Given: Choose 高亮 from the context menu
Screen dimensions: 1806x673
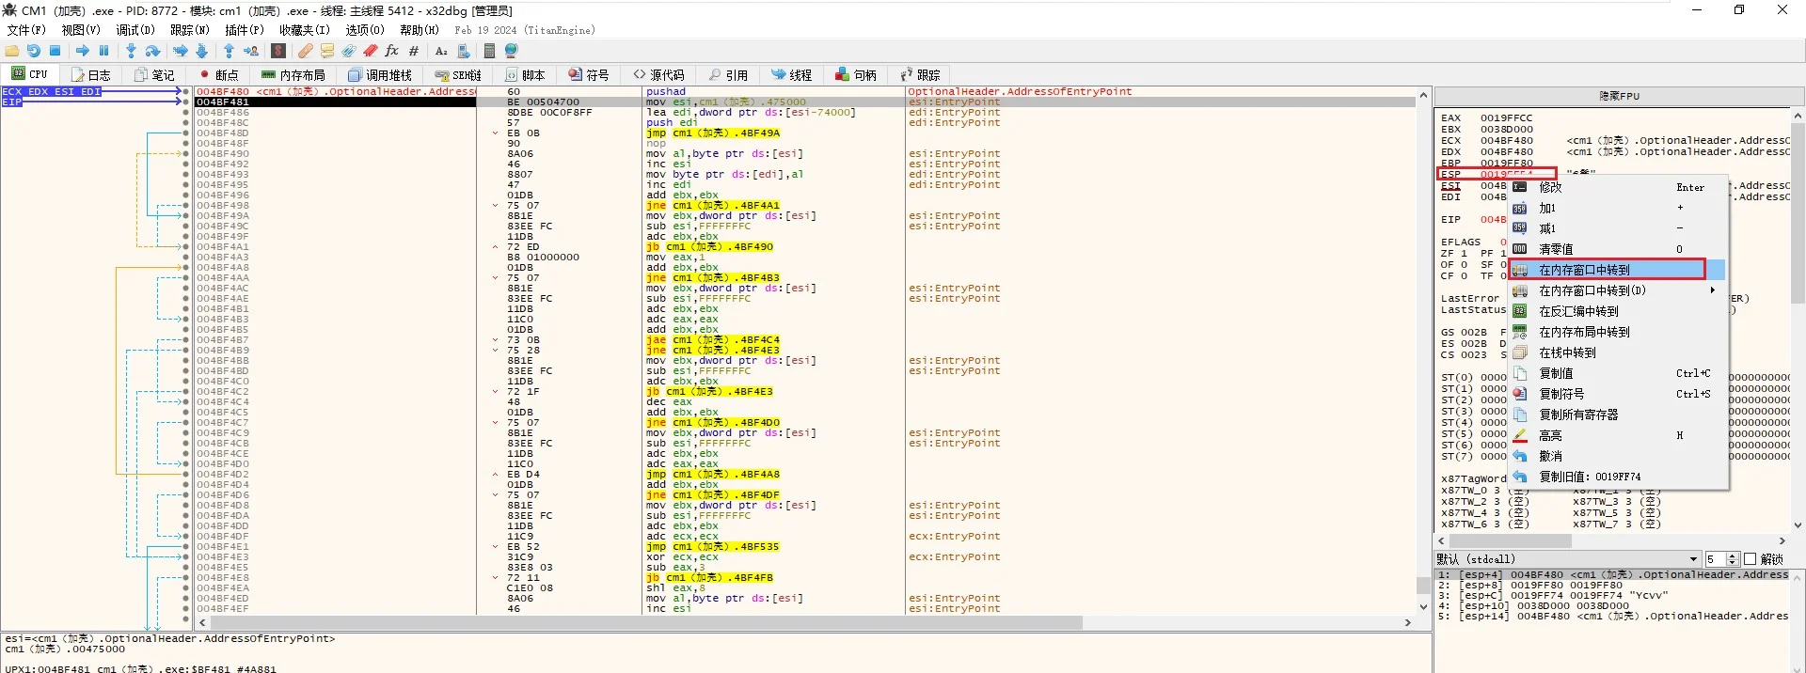Looking at the screenshot, I should 1618,435.
